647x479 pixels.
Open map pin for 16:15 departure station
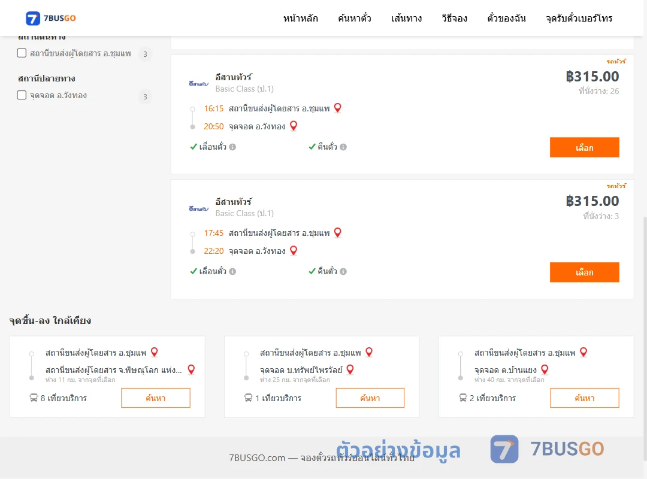point(337,108)
